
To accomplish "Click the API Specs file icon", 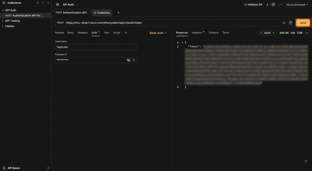I will click(4, 168).
